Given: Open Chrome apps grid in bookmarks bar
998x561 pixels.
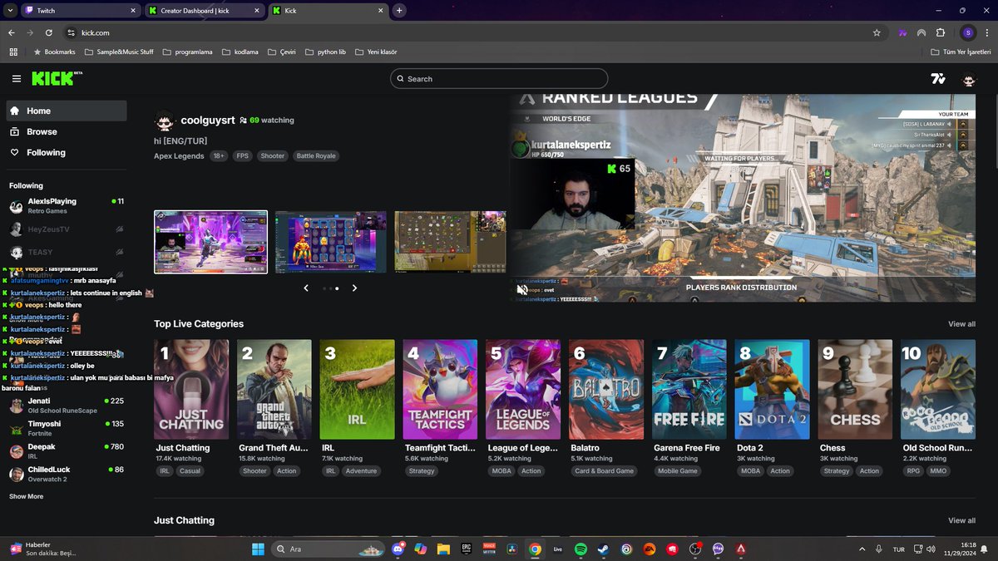Looking at the screenshot, I should point(13,52).
